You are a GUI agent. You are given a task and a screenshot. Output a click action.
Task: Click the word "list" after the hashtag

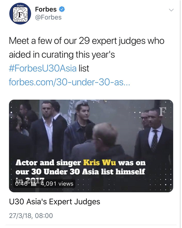(x=84, y=68)
